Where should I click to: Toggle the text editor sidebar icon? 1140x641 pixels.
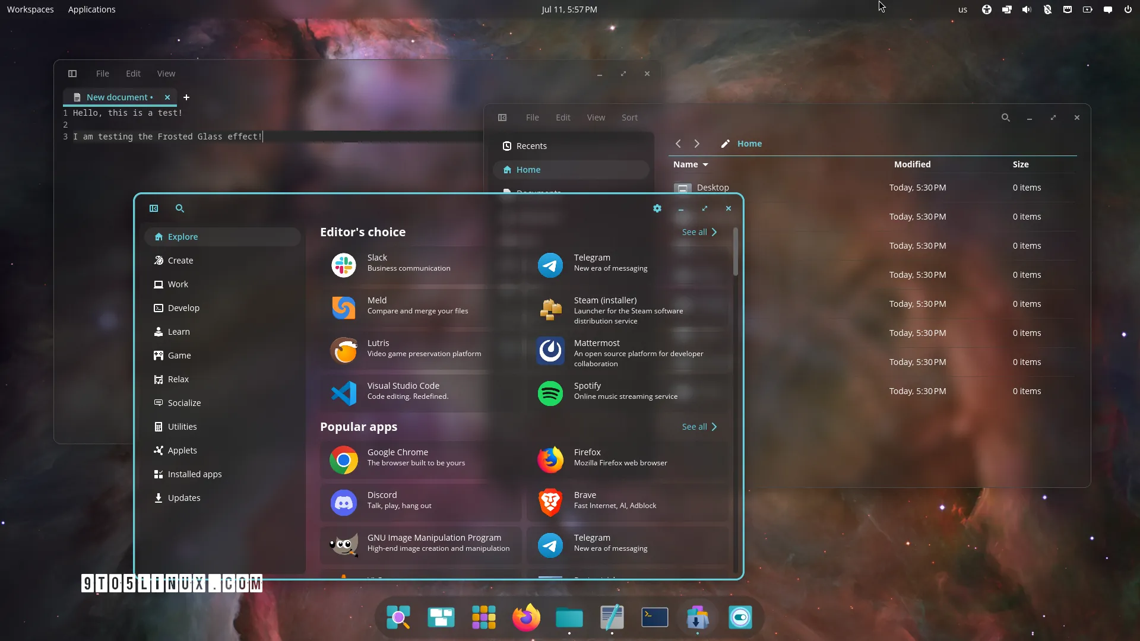72,74
